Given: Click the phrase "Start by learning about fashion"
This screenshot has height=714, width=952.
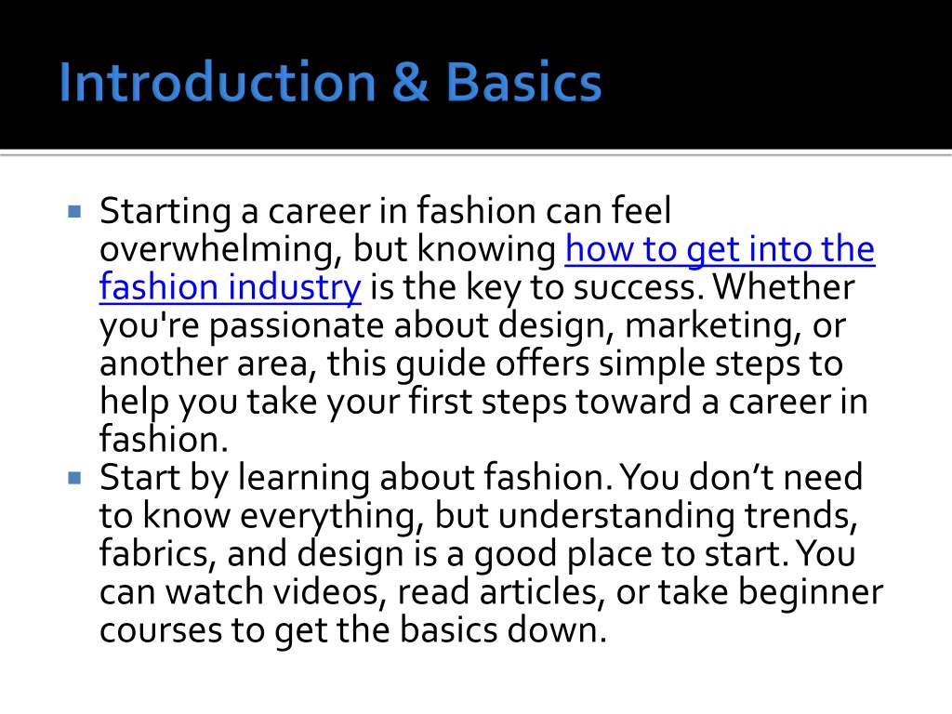Looking at the screenshot, I should 352,478.
